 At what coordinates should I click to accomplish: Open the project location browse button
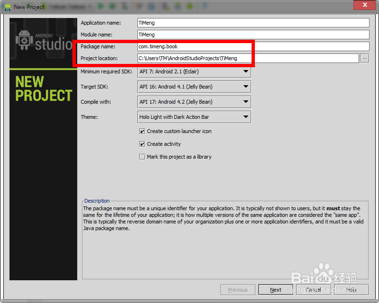click(x=365, y=58)
